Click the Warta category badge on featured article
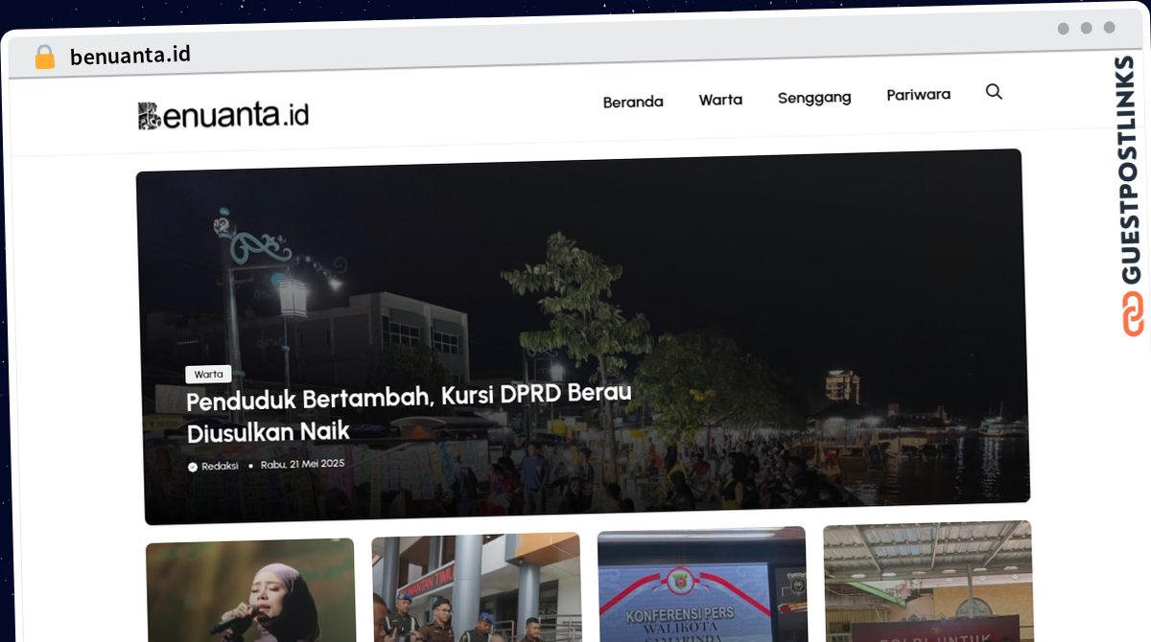The image size is (1151, 642). 208,374
